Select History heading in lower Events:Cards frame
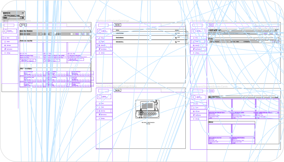The width and height of the screenshot is (284, 162). [211, 122]
